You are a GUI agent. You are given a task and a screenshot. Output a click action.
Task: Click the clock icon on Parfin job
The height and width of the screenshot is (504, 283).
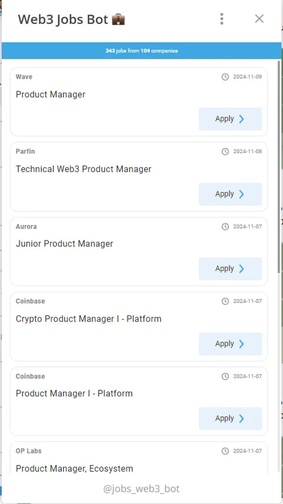pos(225,152)
